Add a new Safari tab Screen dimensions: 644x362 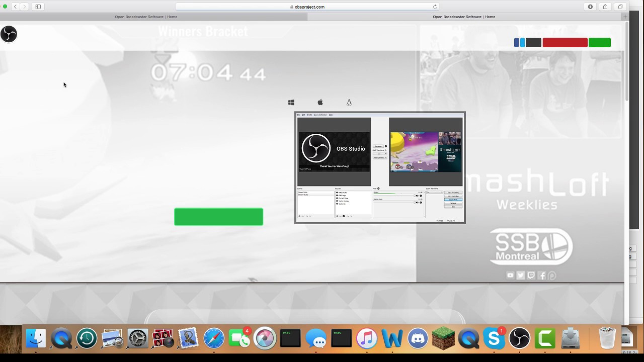625,17
